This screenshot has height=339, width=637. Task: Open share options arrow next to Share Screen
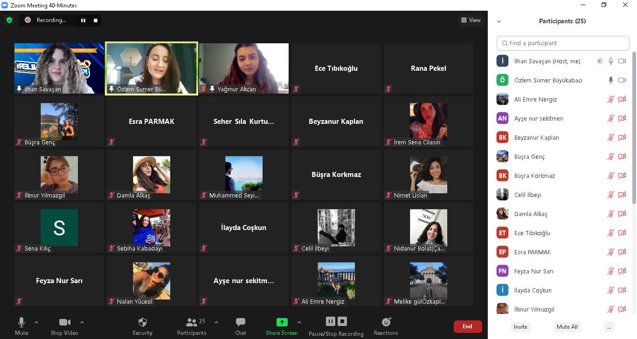[299, 322]
